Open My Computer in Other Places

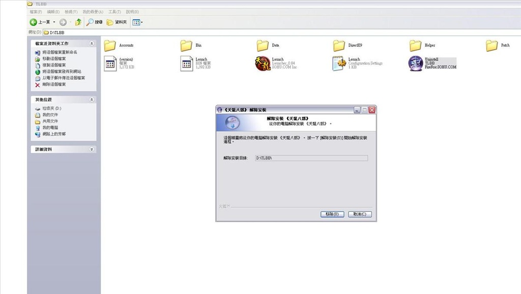(x=50, y=127)
